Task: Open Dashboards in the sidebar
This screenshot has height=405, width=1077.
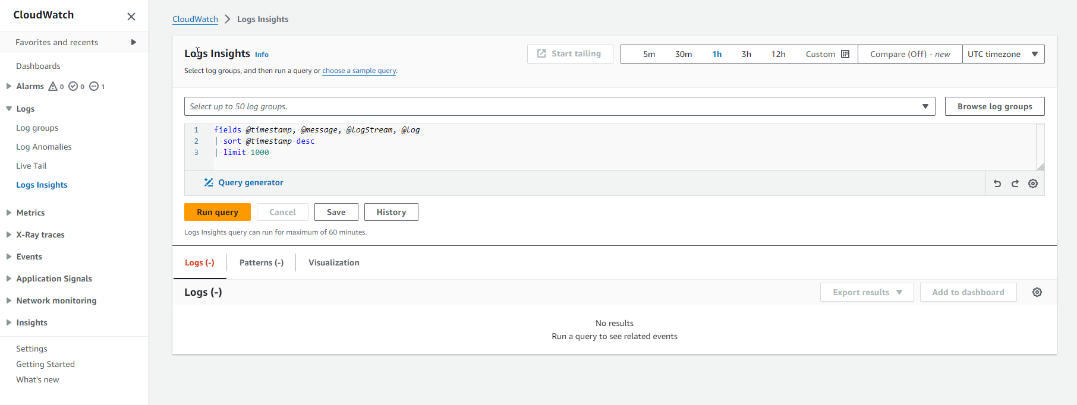Action: tap(38, 66)
